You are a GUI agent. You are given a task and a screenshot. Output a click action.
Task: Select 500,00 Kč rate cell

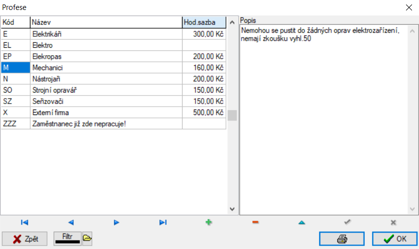pyautogui.click(x=204, y=113)
